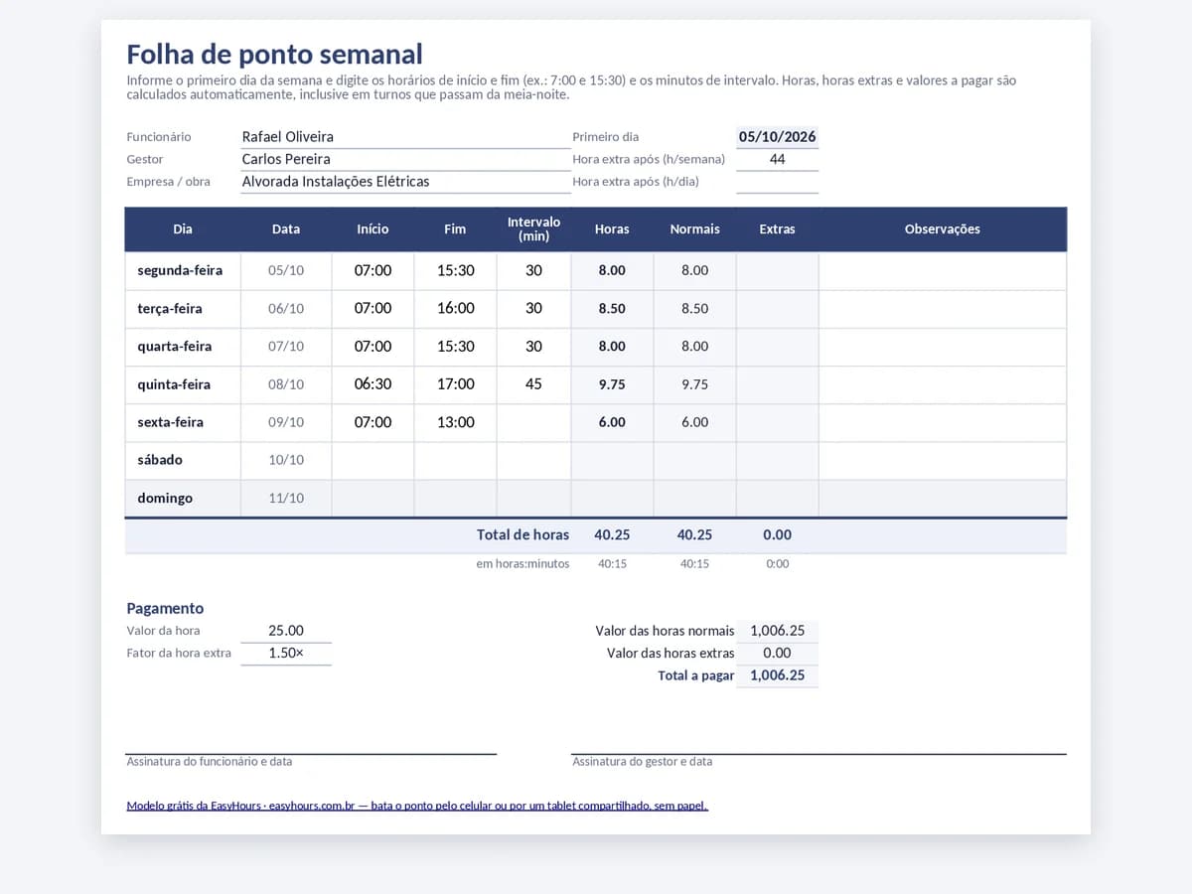This screenshot has width=1192, height=894.
Task: Select the Fim column header
Action: pos(455,229)
